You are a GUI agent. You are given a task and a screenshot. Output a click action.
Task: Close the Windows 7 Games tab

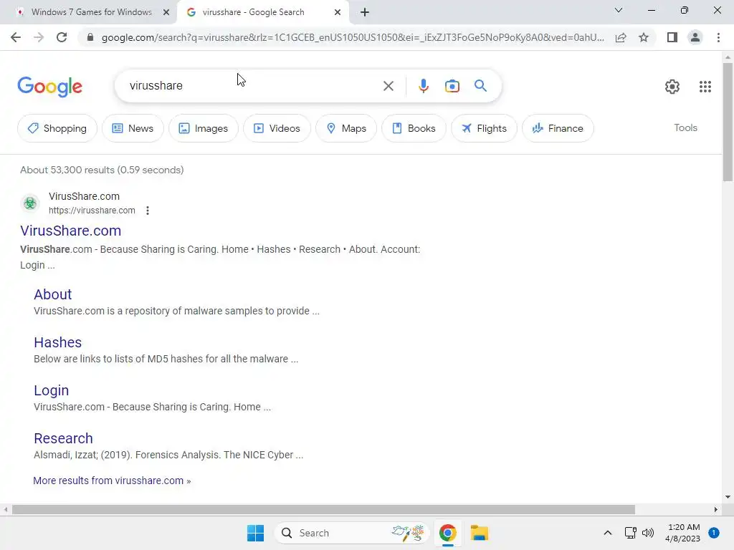tap(166, 13)
